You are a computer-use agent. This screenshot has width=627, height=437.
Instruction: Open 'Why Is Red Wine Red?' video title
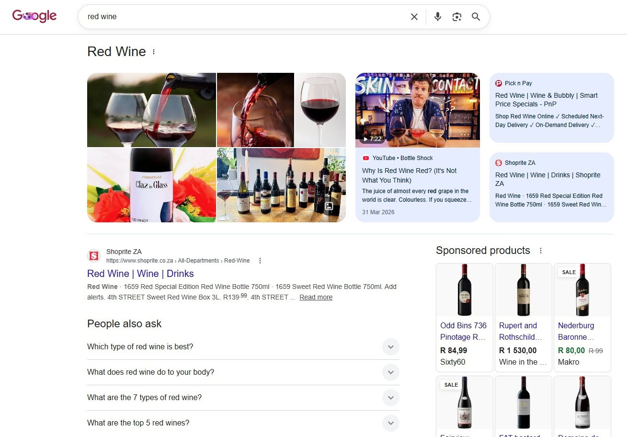[410, 175]
